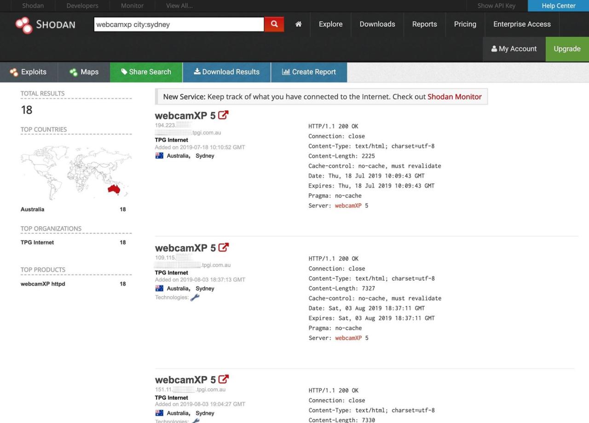This screenshot has width=589, height=423.
Task: Open the Help Center
Action: click(558, 6)
